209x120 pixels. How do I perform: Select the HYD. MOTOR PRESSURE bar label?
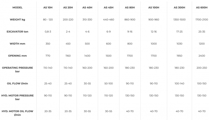pos(17,97)
